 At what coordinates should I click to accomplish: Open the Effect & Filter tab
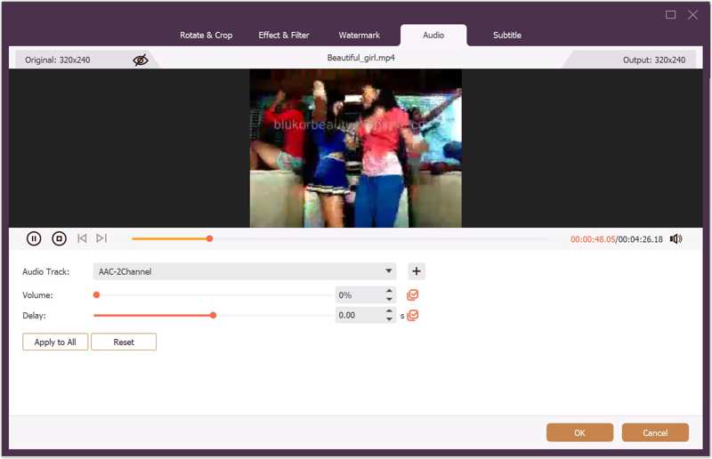[283, 36]
